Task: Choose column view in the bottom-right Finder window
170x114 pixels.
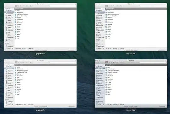Action: coord(111,62)
